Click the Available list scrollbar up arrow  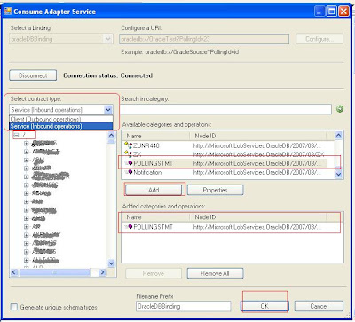tap(338, 136)
